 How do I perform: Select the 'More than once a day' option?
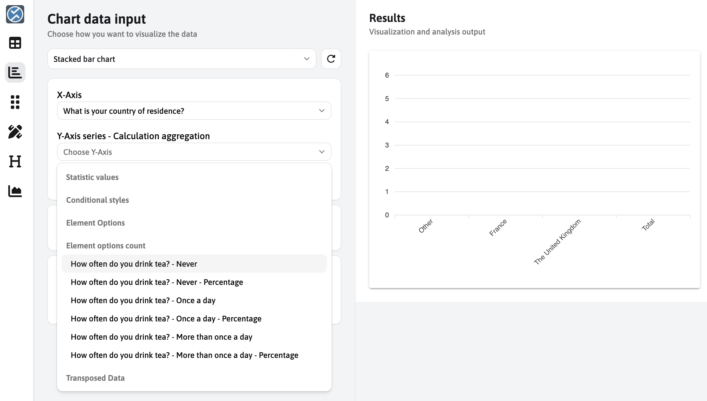(161, 337)
